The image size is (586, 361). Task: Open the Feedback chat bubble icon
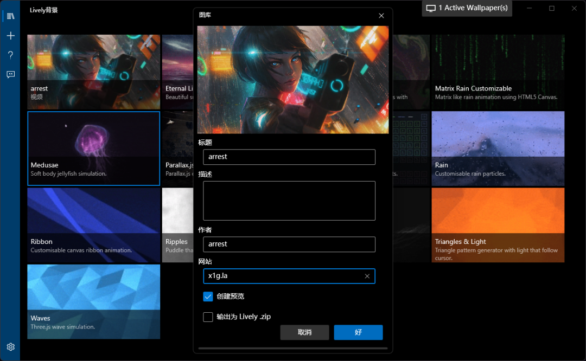tap(10, 75)
